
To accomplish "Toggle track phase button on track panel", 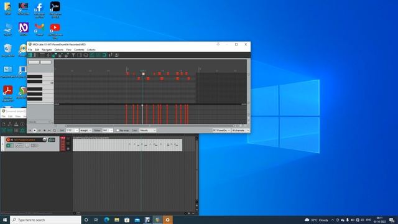I will tap(68, 149).
